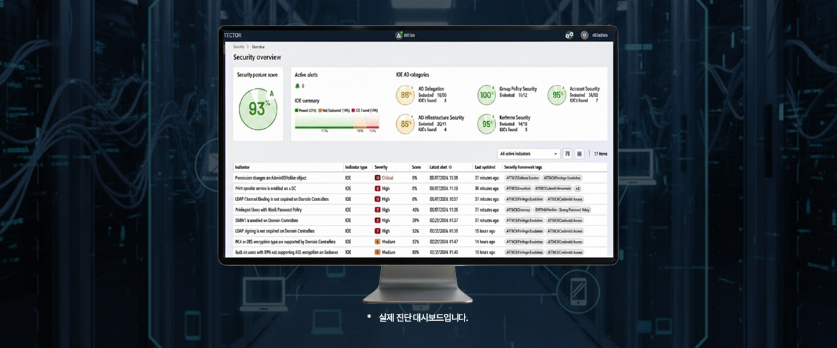Click the AD Delegation category title
837x348 pixels.
tap(432, 89)
